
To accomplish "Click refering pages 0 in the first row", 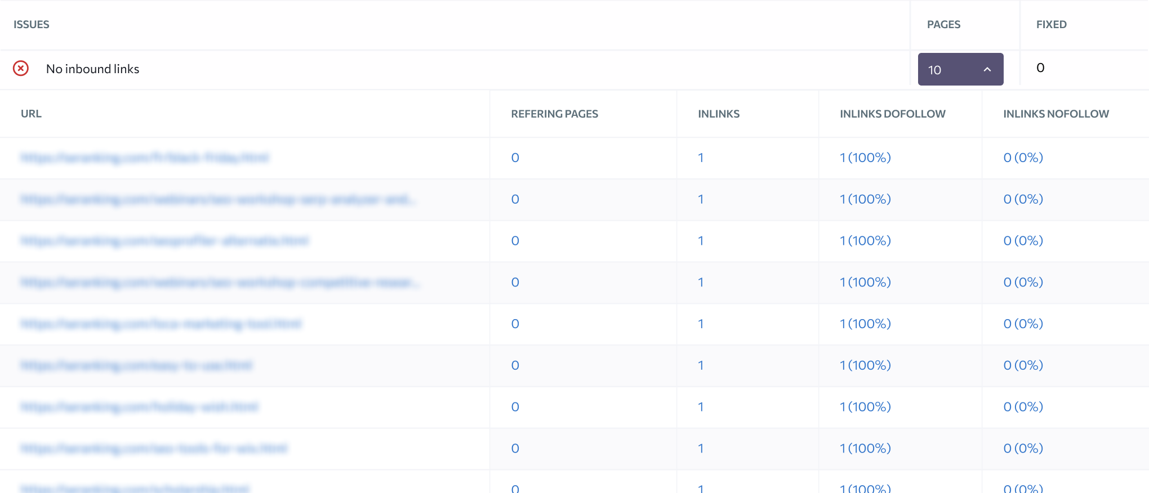I will pos(515,158).
